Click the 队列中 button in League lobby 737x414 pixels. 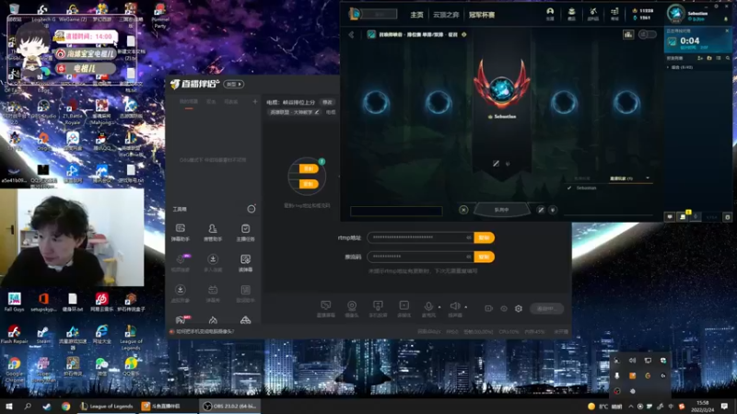coord(501,210)
